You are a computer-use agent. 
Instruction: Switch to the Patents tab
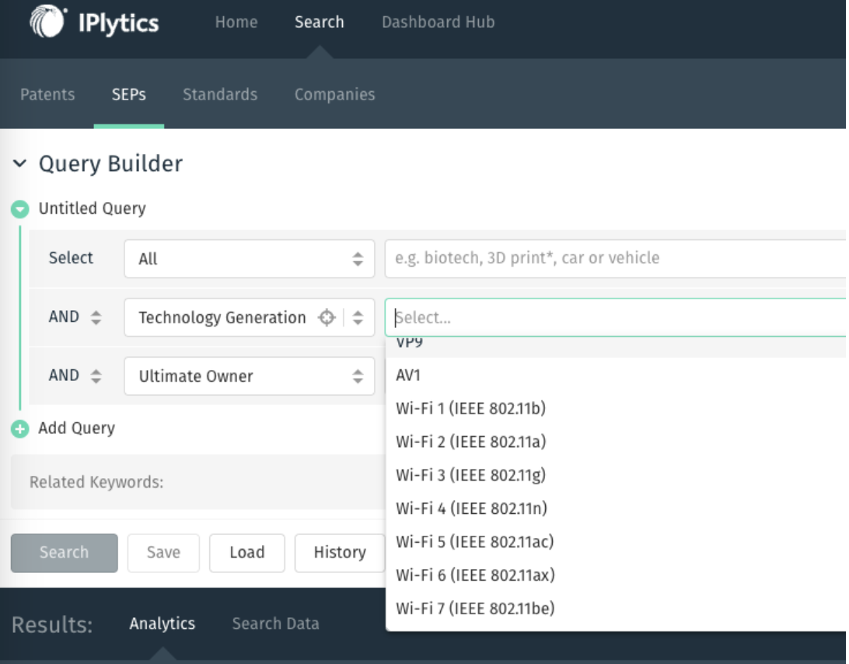[x=47, y=94]
